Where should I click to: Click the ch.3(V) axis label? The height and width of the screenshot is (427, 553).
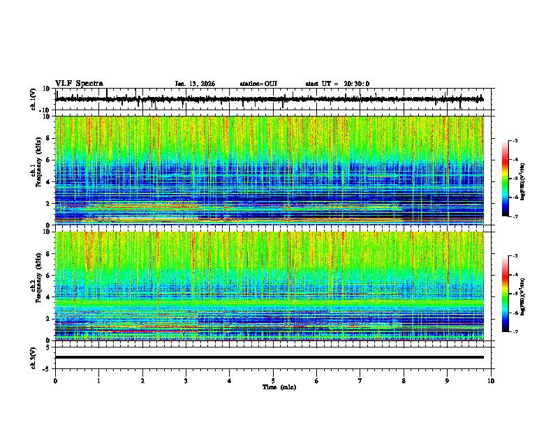point(34,358)
